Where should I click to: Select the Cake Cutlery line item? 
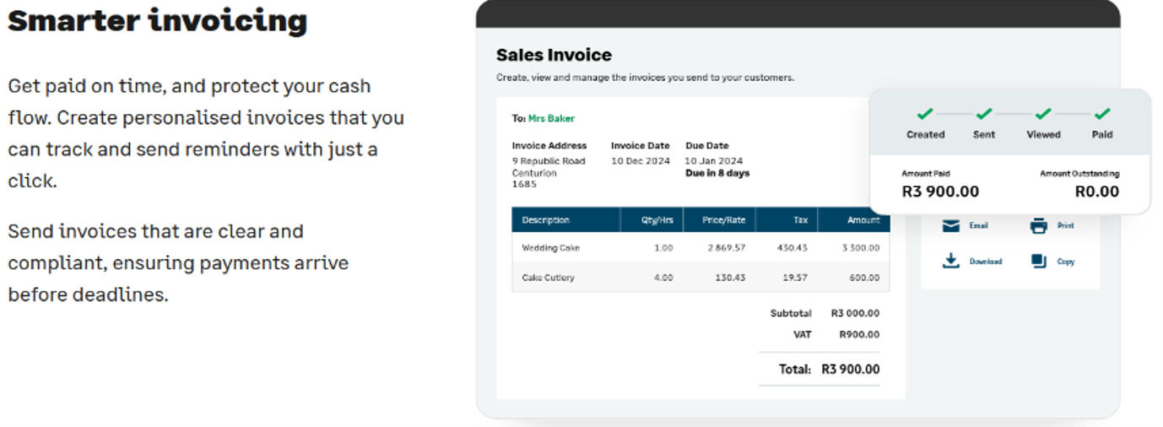(701, 277)
